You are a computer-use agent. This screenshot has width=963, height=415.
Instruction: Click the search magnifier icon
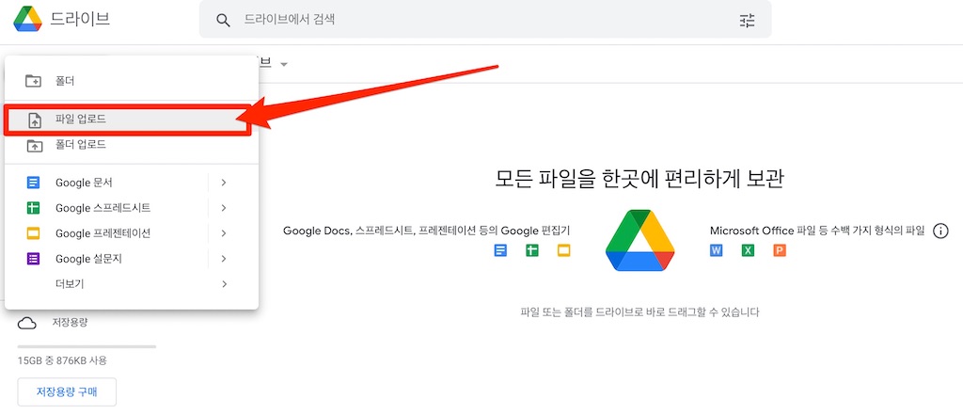tap(223, 21)
